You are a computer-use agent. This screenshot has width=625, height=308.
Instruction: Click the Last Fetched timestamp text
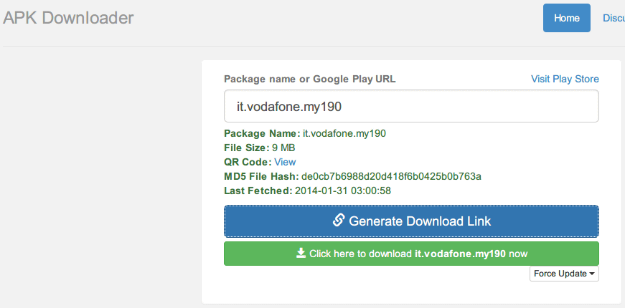point(343,191)
